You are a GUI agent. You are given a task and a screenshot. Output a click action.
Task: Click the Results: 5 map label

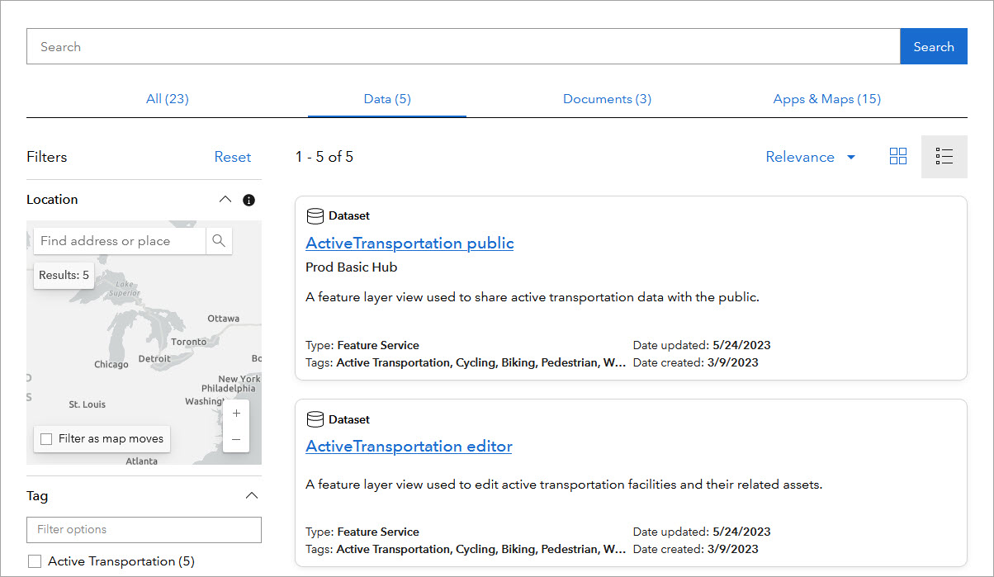pyautogui.click(x=64, y=275)
